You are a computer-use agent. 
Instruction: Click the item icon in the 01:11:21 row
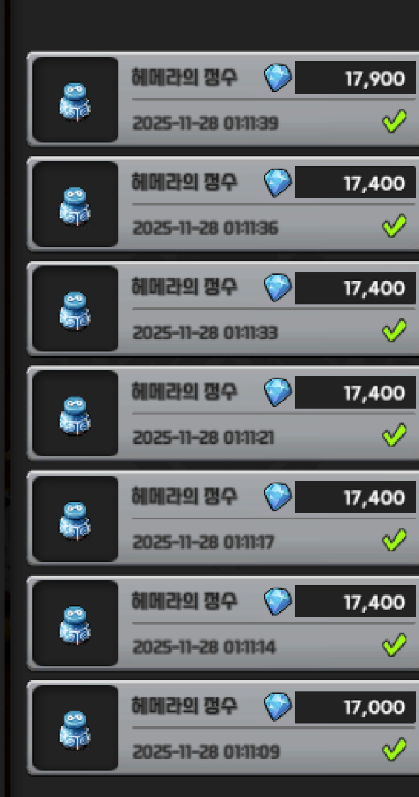click(x=75, y=414)
